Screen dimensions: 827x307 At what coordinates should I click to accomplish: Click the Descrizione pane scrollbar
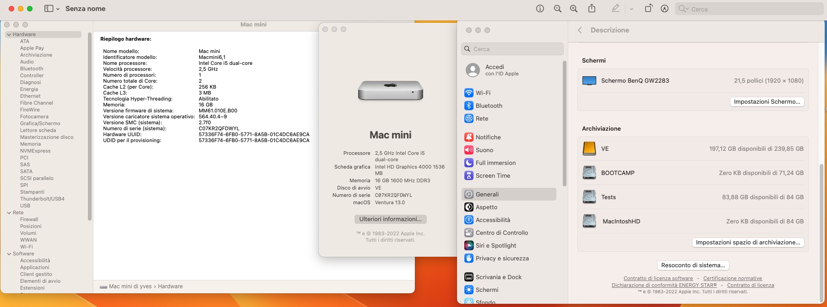[x=821, y=233]
